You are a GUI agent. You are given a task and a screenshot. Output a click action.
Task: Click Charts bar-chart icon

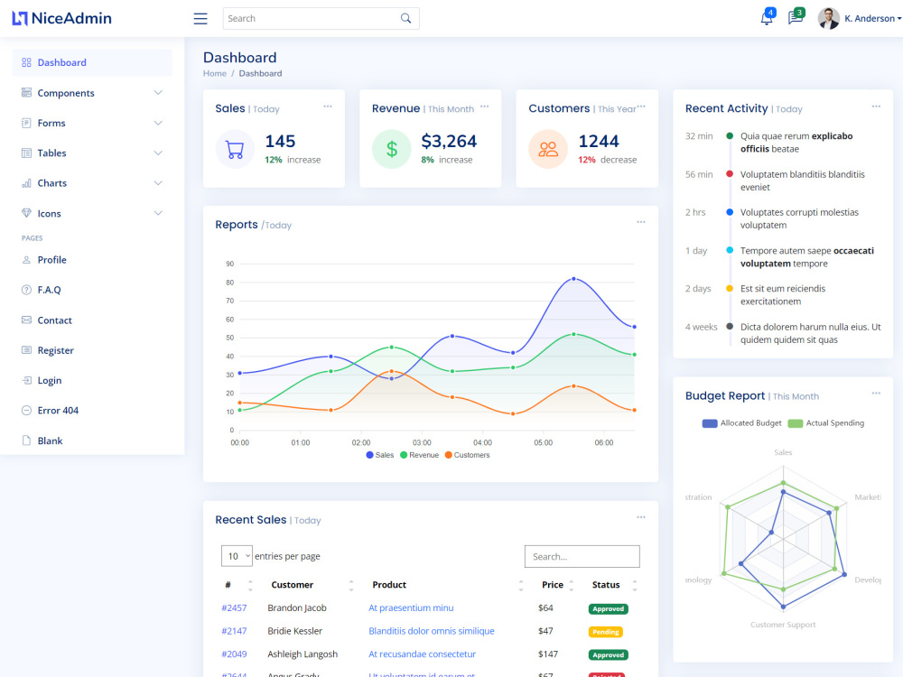pyautogui.click(x=26, y=183)
